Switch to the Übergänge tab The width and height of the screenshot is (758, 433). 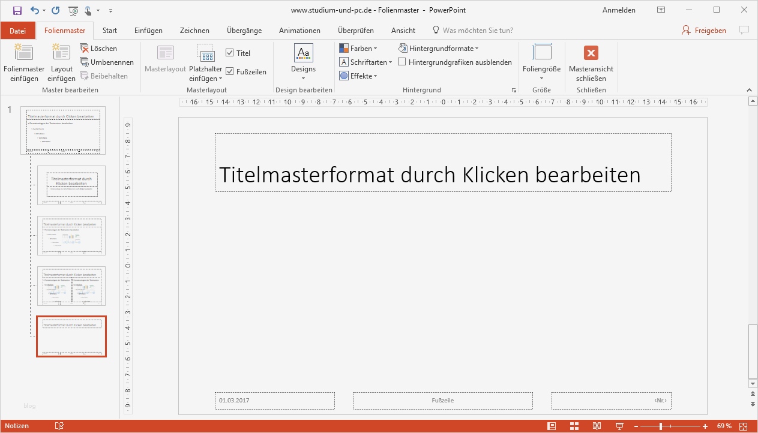[x=244, y=31]
